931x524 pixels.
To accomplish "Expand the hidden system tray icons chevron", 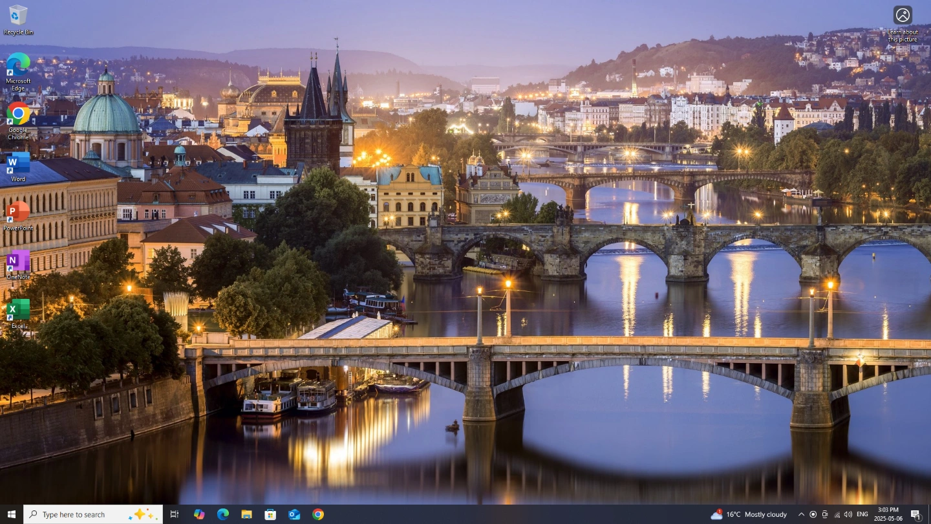I will (x=801, y=514).
